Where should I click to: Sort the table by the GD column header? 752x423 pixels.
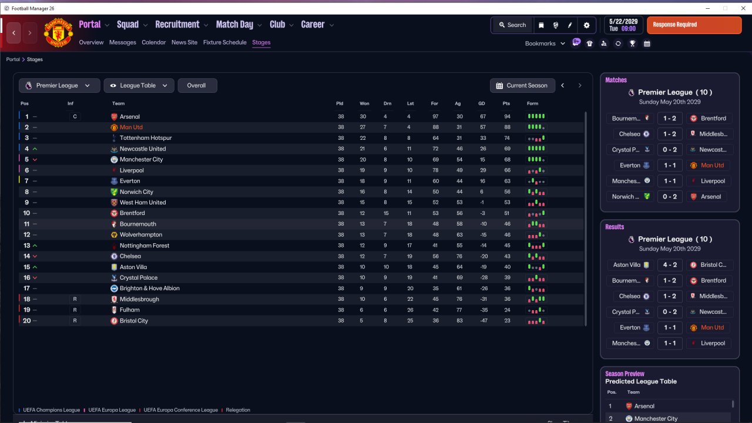482,103
